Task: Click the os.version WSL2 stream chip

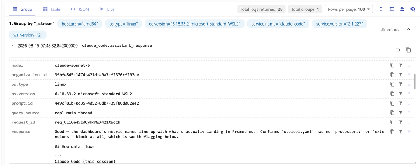Action: point(194,24)
